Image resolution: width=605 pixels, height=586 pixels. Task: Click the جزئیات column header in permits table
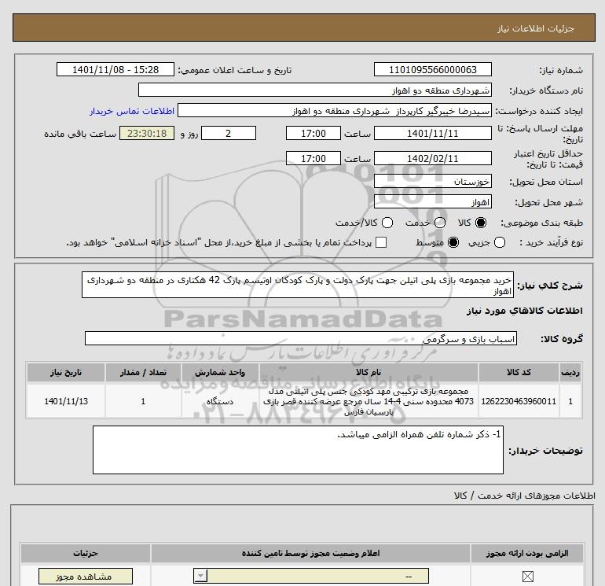(86, 553)
